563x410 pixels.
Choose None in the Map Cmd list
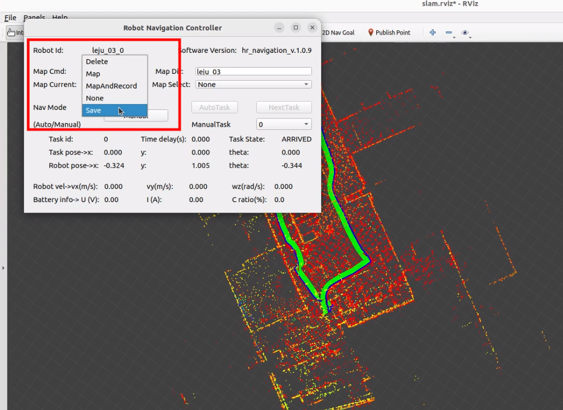coord(95,98)
